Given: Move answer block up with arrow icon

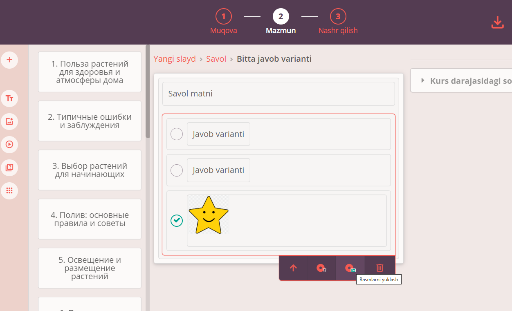Looking at the screenshot, I should pos(293,268).
